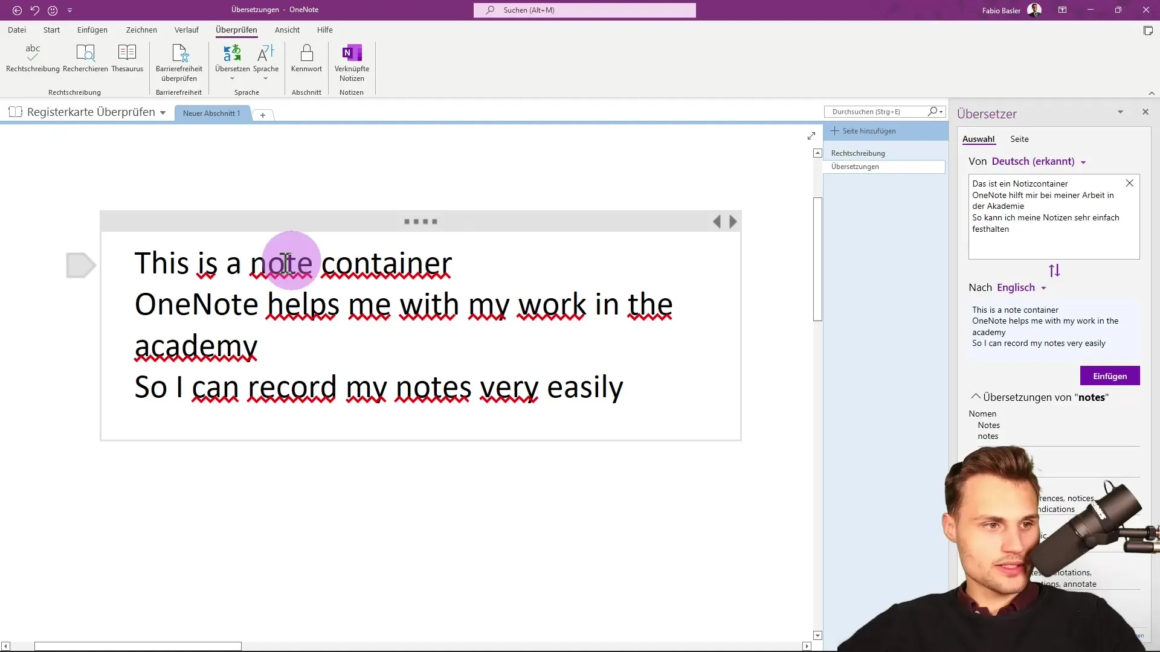Click "Notes" under Nomen translations
Viewport: 1160px width, 652px height.
988,426
